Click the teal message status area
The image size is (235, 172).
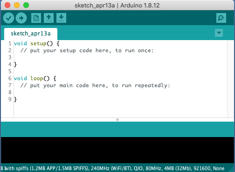tap(117, 129)
